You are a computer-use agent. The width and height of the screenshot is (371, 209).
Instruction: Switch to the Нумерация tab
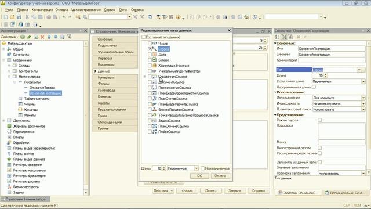point(115,77)
